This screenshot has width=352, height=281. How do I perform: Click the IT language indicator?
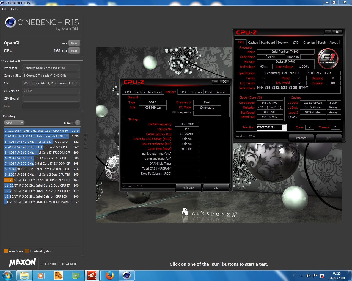click(x=294, y=275)
